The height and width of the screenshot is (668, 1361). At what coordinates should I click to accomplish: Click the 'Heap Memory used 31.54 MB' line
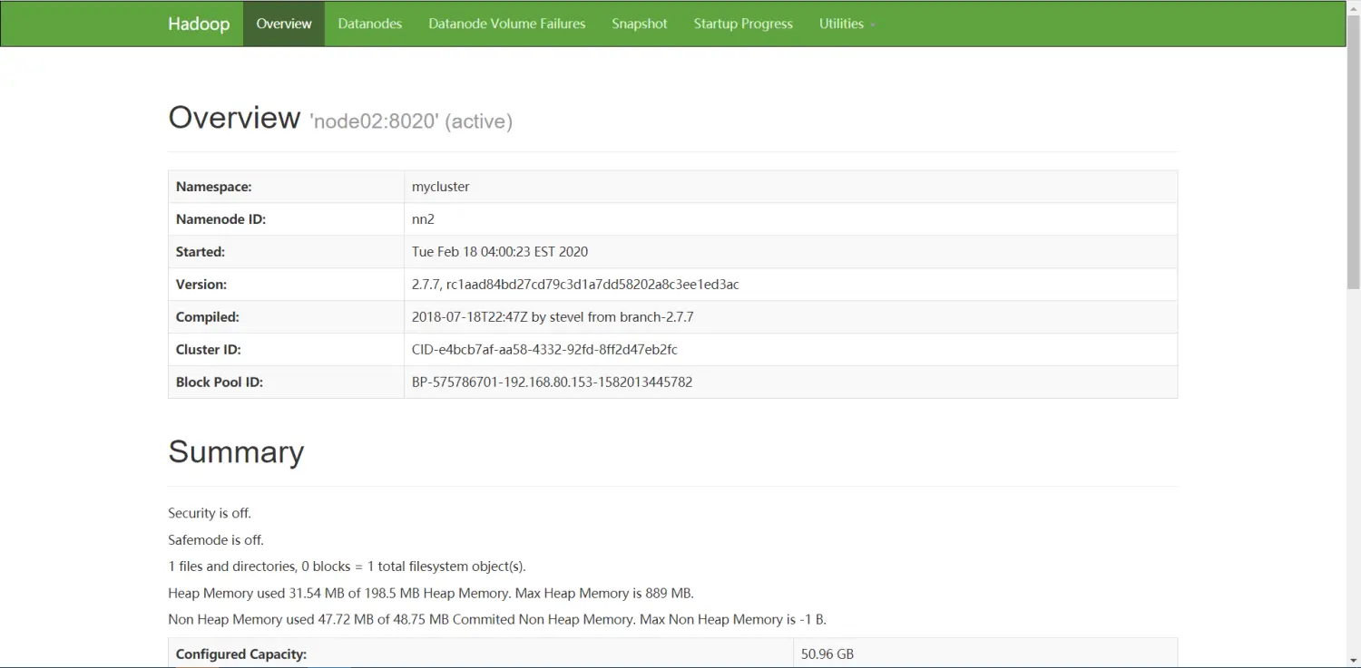click(x=431, y=594)
